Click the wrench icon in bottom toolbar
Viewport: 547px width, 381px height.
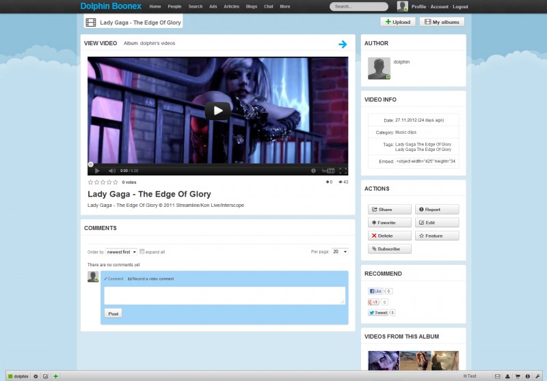(538, 376)
